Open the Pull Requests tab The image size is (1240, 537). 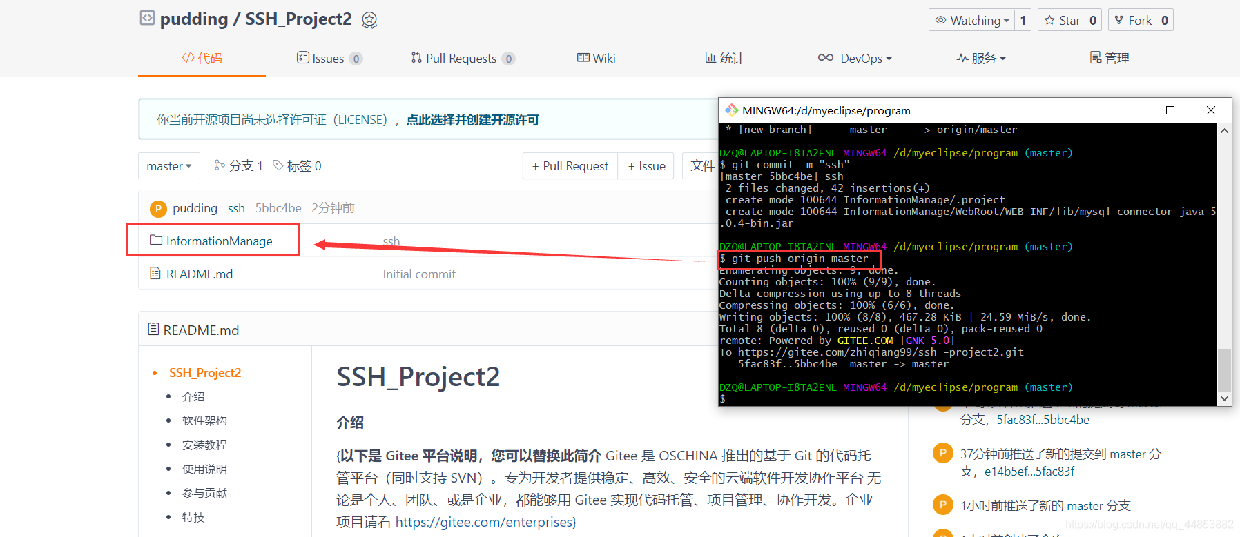click(463, 58)
